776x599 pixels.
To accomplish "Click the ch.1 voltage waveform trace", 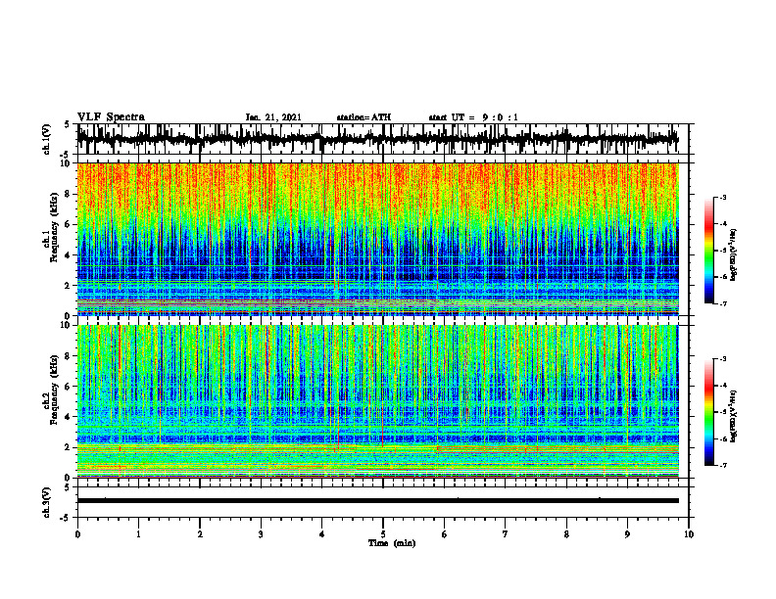I will [377, 139].
